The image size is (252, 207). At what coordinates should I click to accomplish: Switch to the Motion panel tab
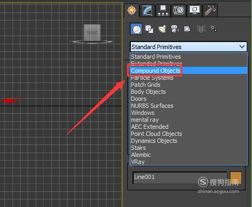click(178, 10)
